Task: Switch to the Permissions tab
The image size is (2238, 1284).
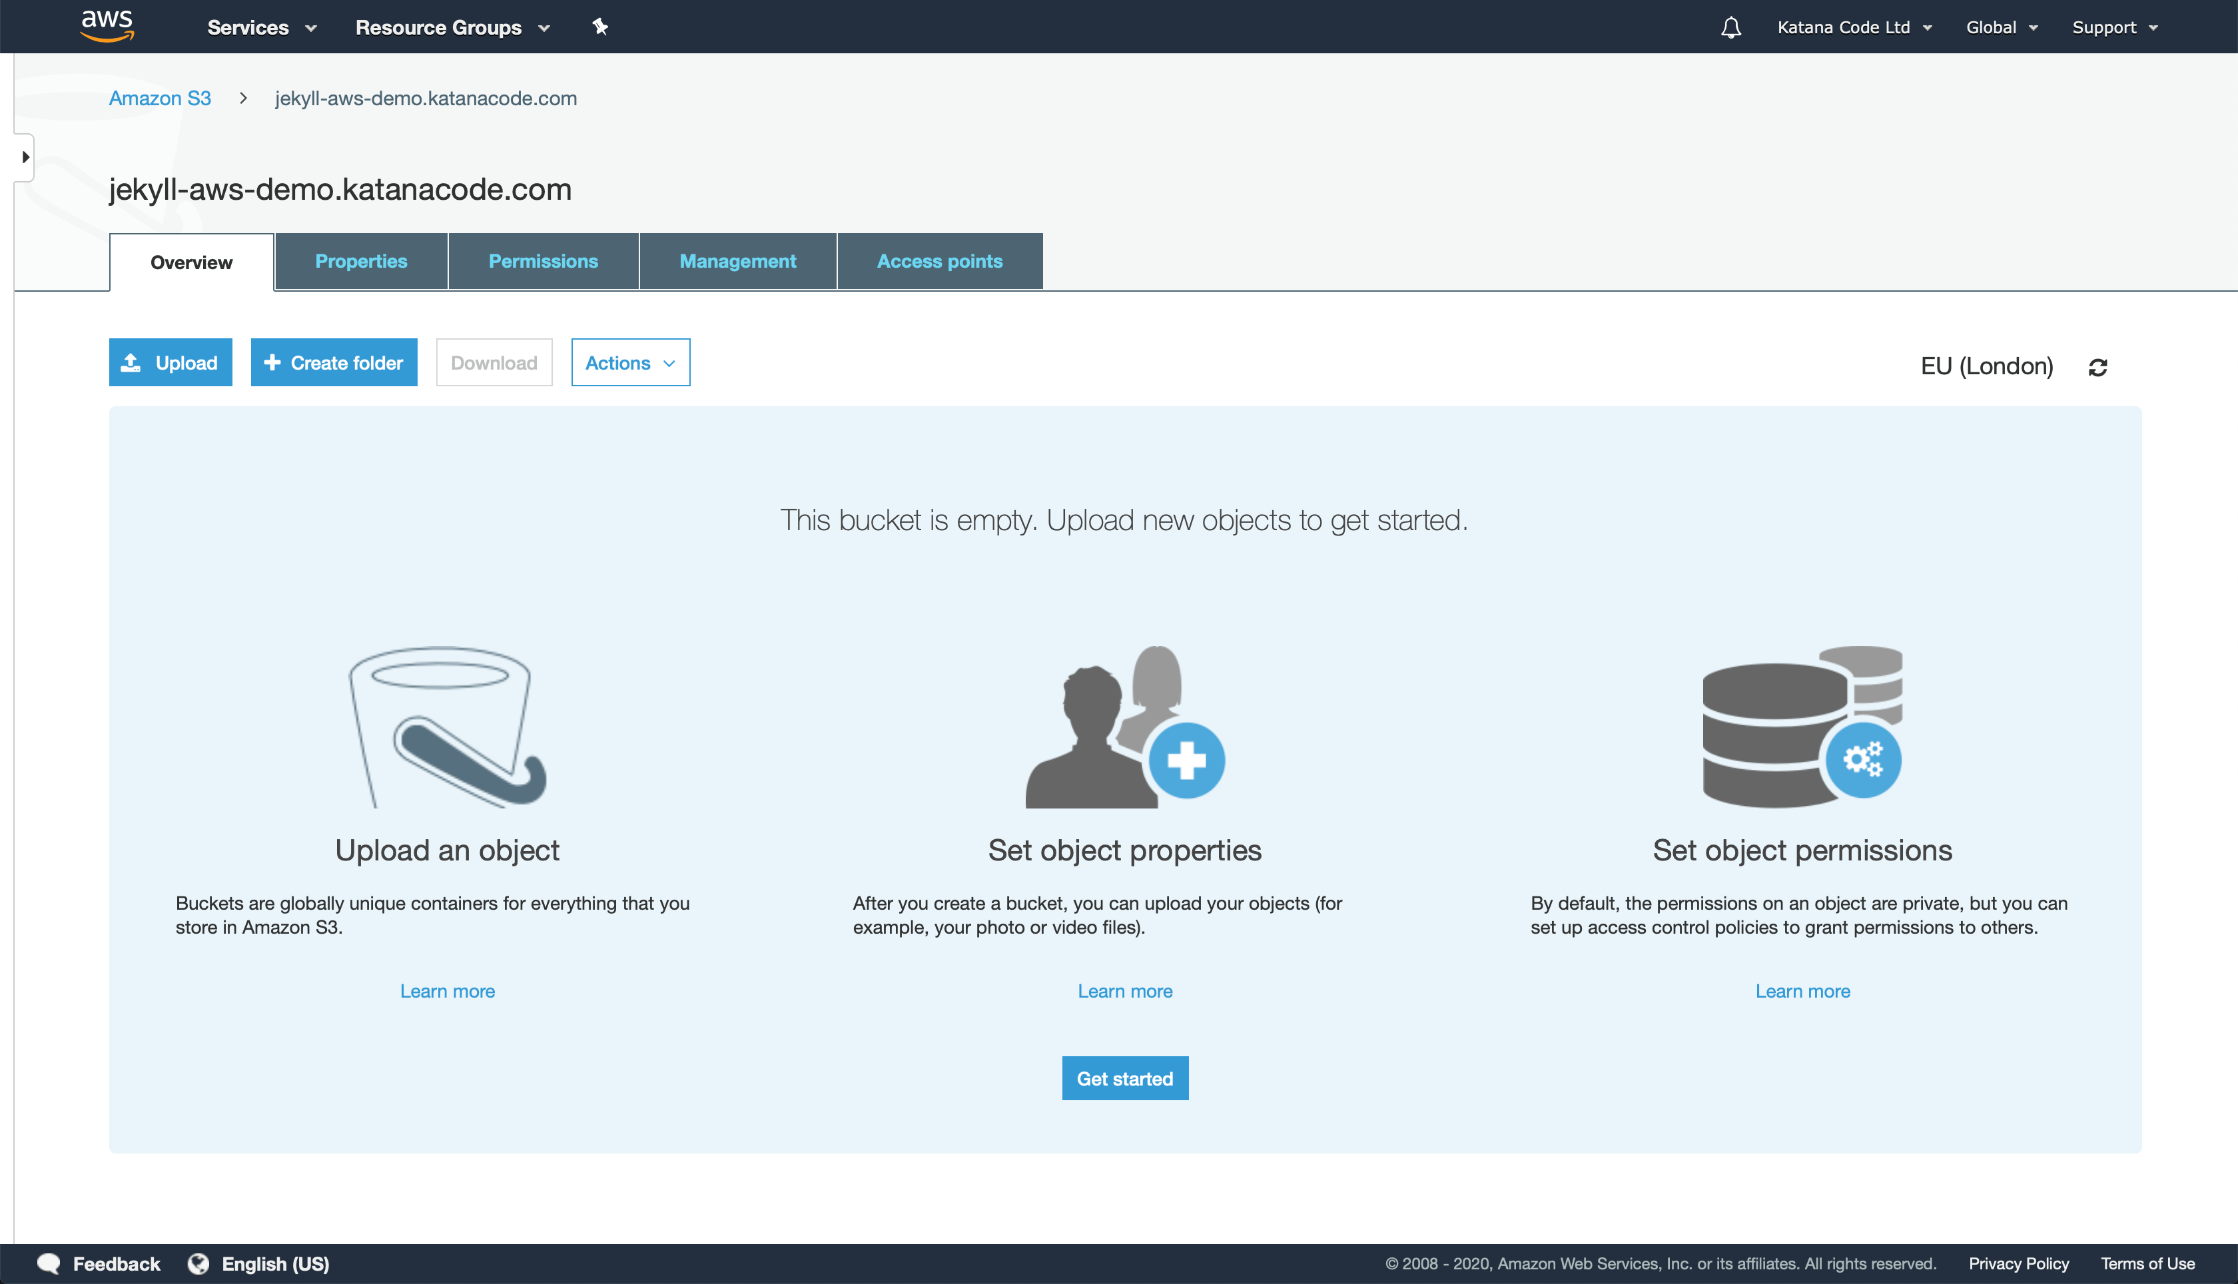Action: click(544, 261)
